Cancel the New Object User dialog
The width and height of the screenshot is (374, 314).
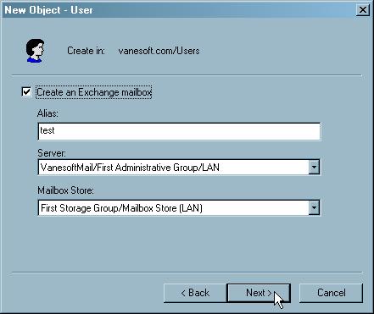click(331, 293)
